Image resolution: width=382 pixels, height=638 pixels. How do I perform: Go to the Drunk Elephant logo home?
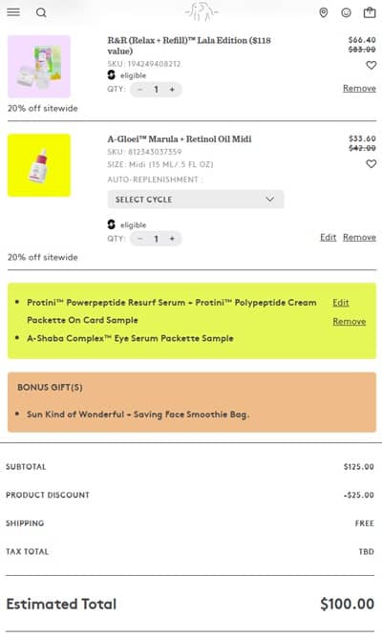pyautogui.click(x=202, y=12)
